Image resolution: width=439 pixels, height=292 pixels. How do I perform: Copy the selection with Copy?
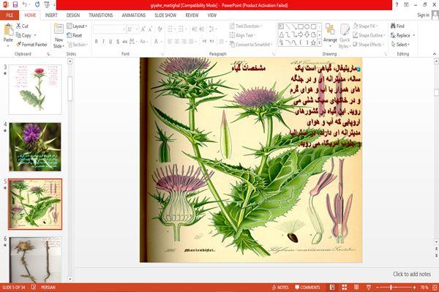(24, 35)
